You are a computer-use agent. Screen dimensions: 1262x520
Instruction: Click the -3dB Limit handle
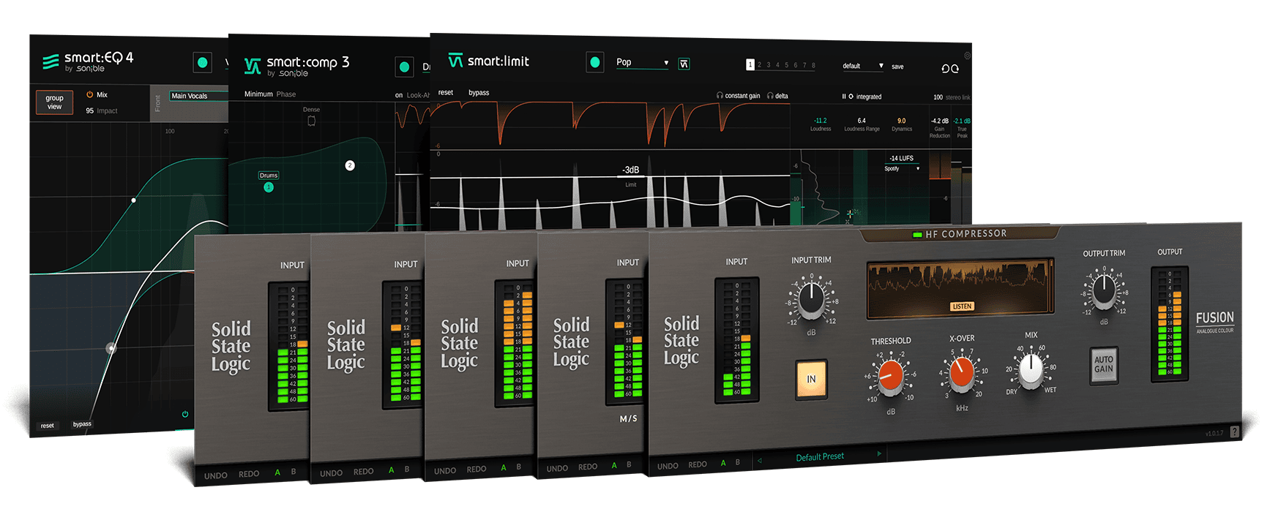pos(631,172)
